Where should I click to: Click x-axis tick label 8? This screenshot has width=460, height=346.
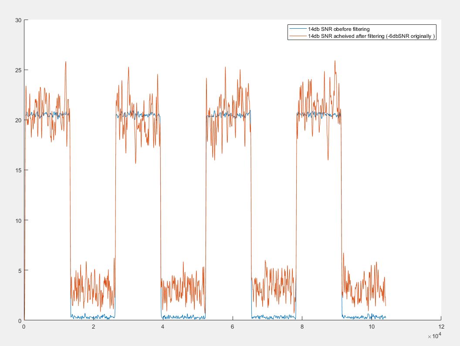pyautogui.click(x=302, y=327)
